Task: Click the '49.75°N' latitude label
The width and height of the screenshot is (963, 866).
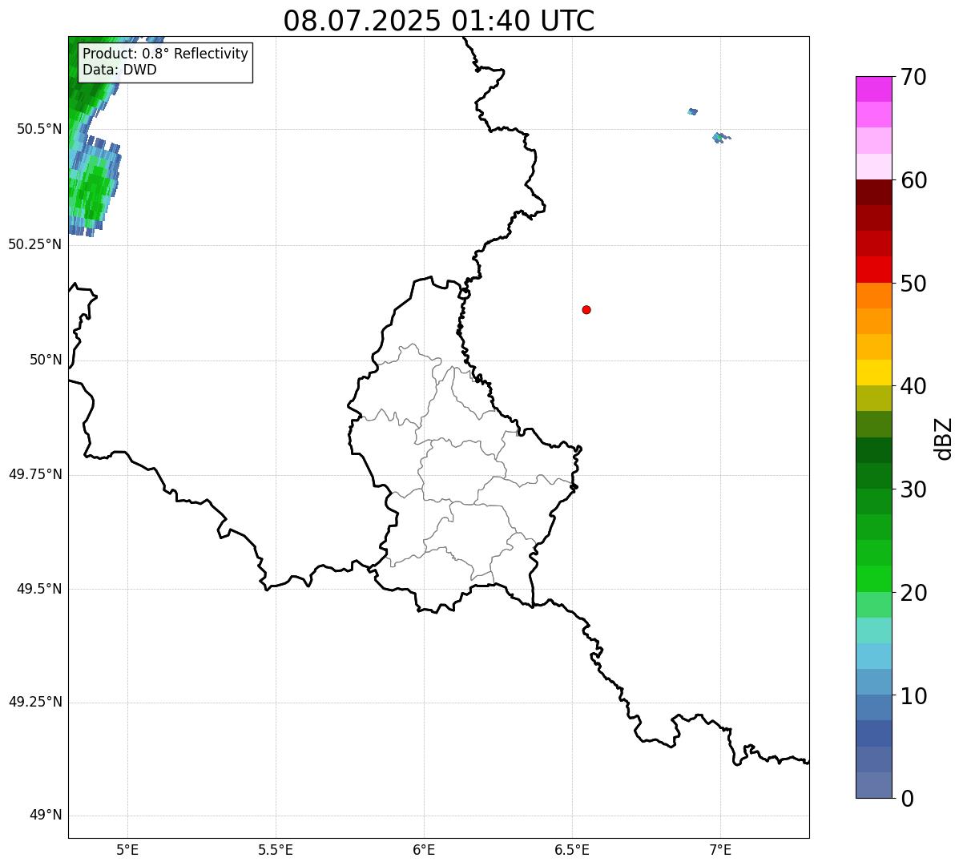Action: pyautogui.click(x=35, y=474)
